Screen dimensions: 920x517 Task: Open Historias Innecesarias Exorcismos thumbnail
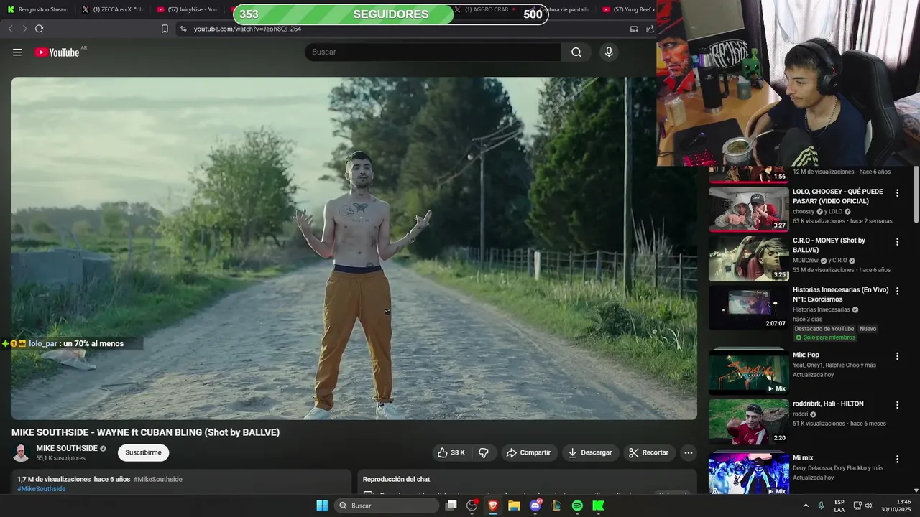[748, 307]
